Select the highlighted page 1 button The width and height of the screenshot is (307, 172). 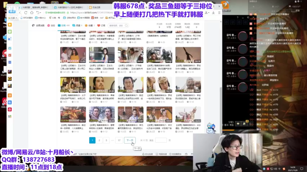tap(92, 140)
